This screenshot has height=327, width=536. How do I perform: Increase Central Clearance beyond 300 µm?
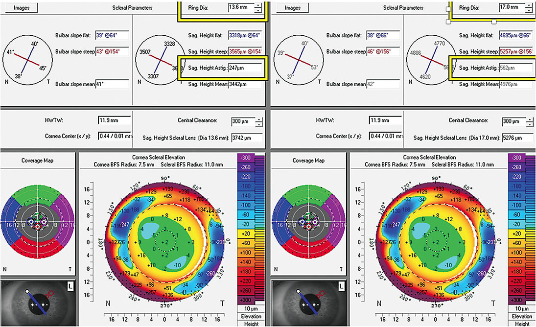tap(260, 118)
